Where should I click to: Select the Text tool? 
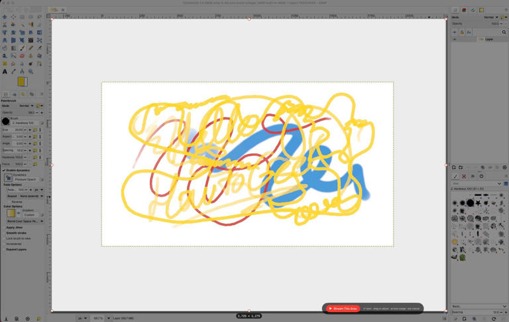pos(5,72)
